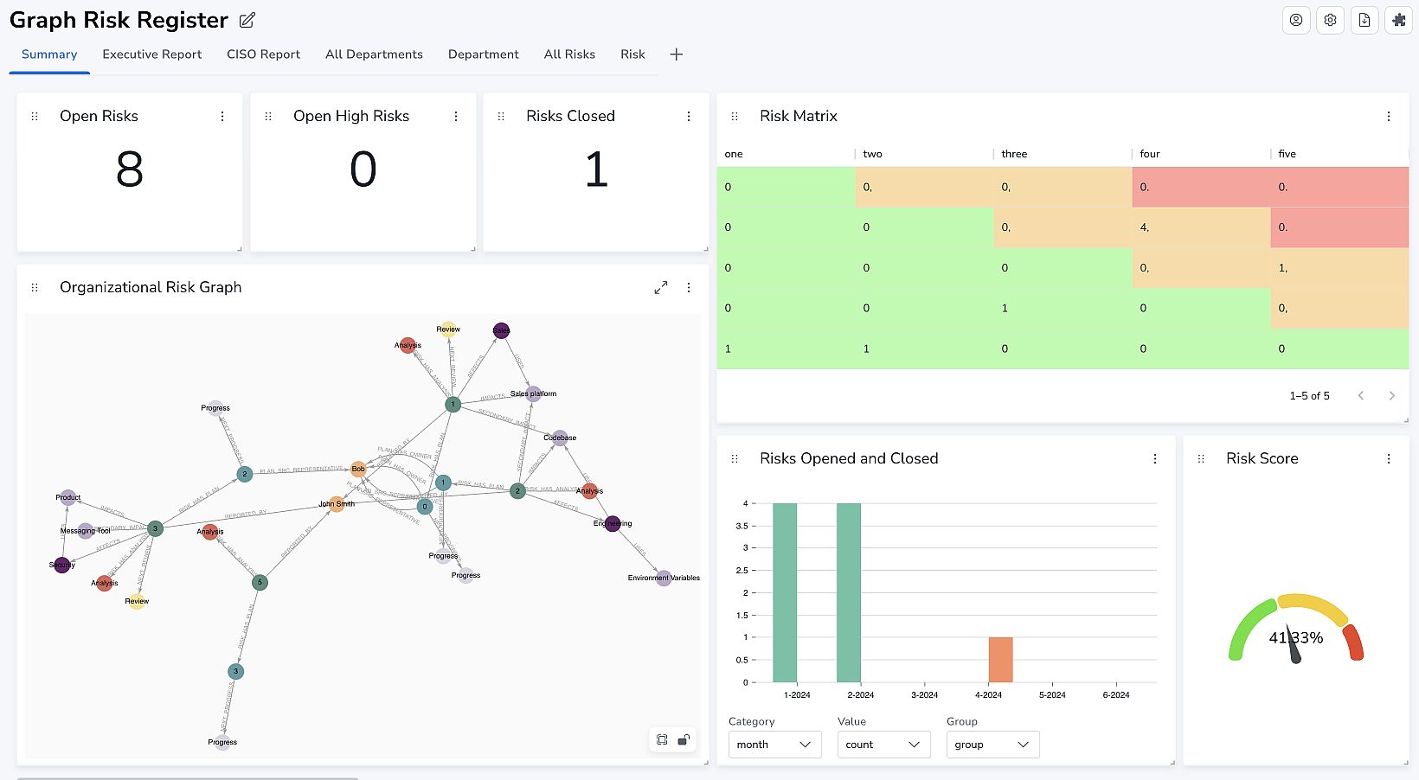The width and height of the screenshot is (1419, 780).
Task: Open the Value count dropdown
Action: [884, 745]
